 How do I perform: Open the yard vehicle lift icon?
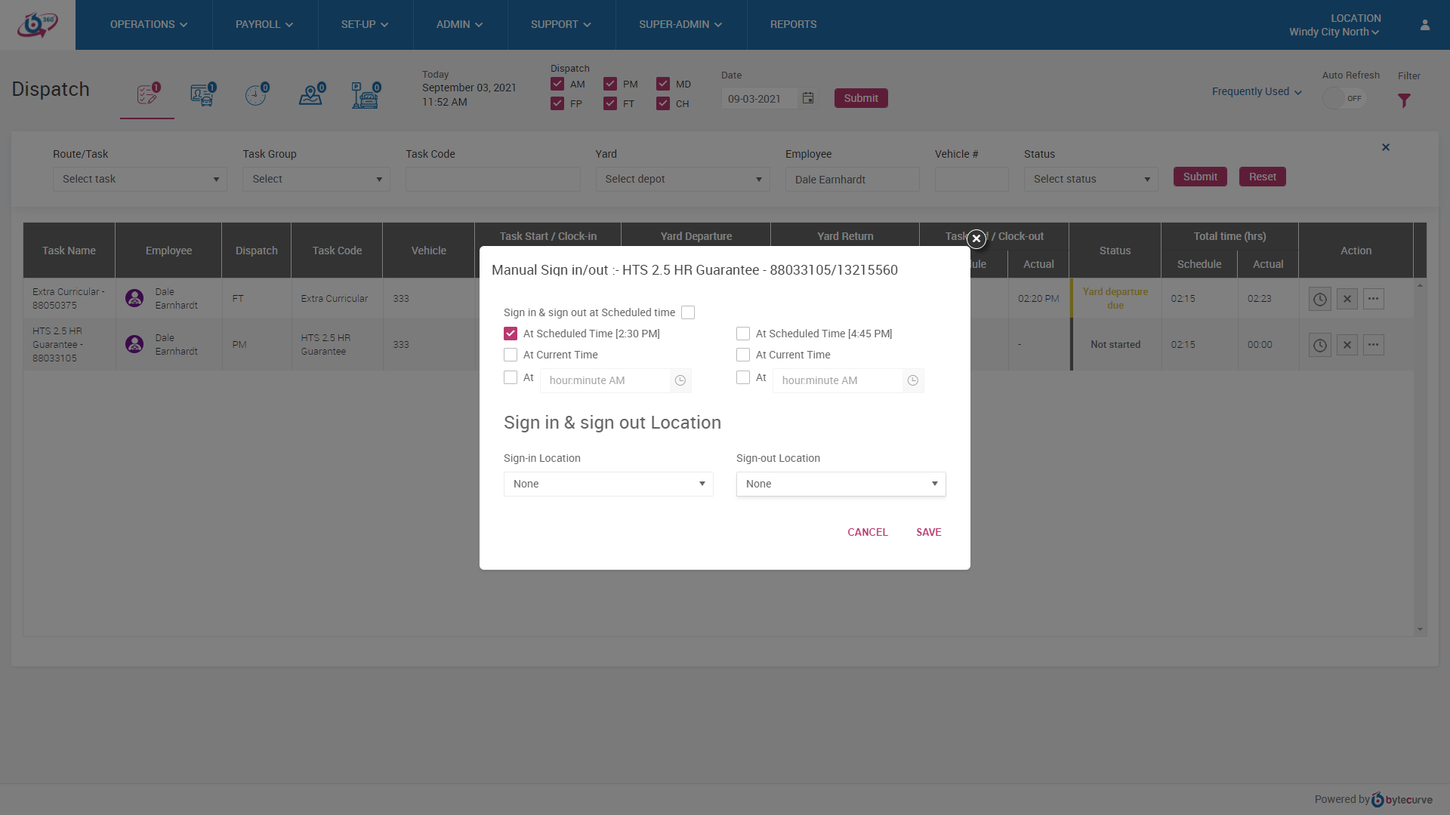click(366, 95)
